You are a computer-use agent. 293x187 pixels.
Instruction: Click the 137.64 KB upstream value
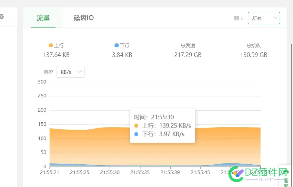click(x=56, y=55)
